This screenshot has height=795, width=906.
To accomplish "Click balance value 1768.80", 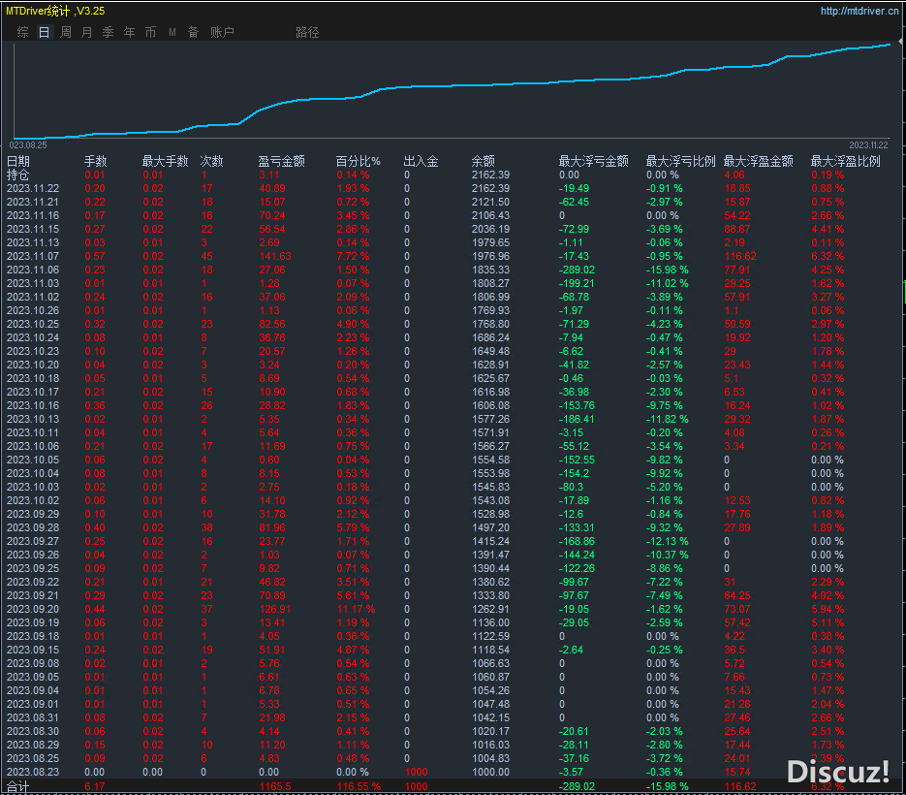I will (491, 325).
